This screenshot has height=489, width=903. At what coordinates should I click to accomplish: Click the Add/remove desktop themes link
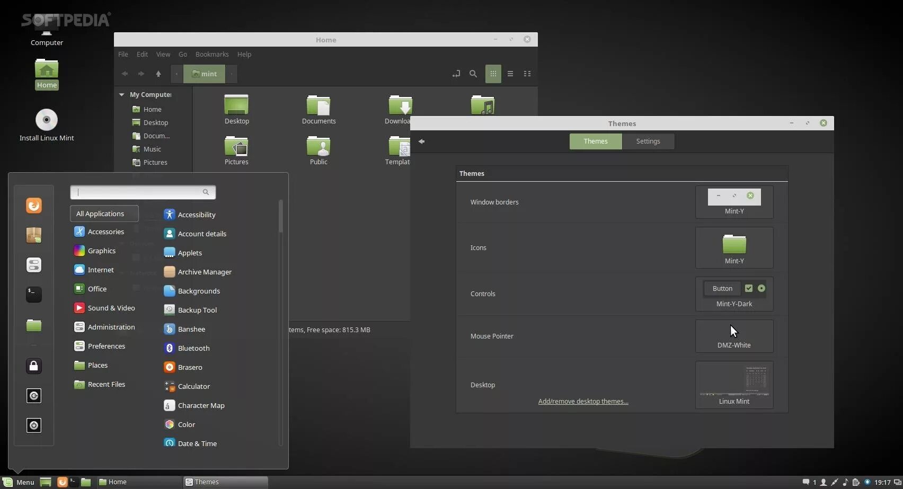[x=582, y=401]
